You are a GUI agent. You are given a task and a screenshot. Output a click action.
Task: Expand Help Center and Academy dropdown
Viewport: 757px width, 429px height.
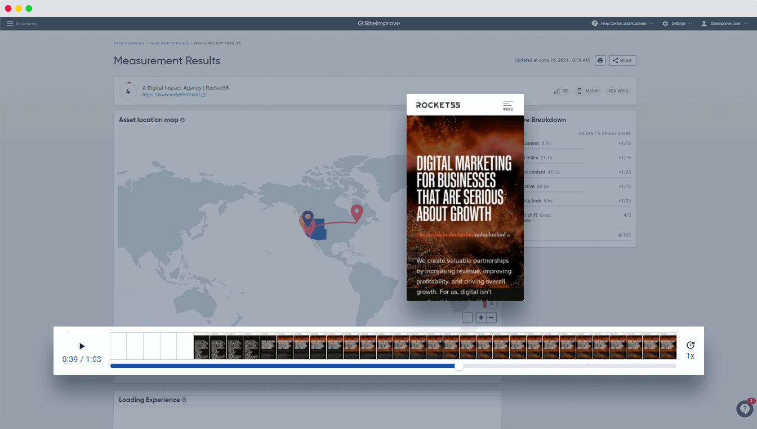(x=622, y=24)
